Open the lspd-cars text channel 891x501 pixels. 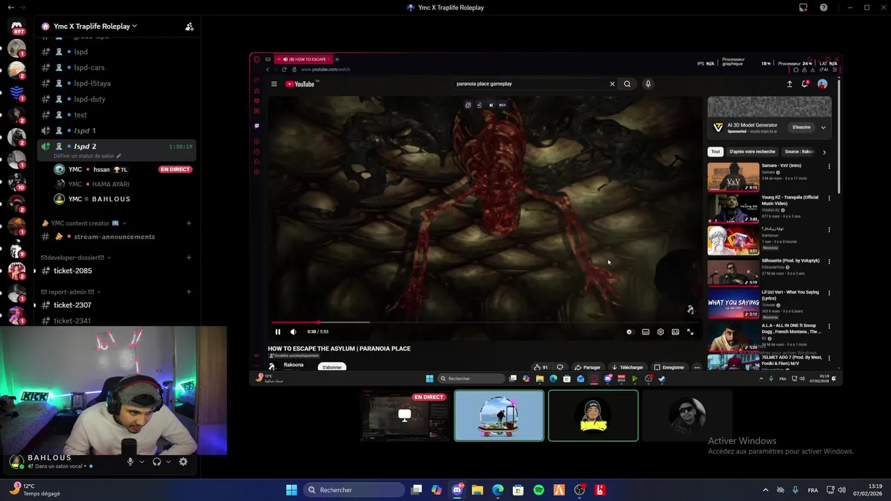(x=89, y=67)
